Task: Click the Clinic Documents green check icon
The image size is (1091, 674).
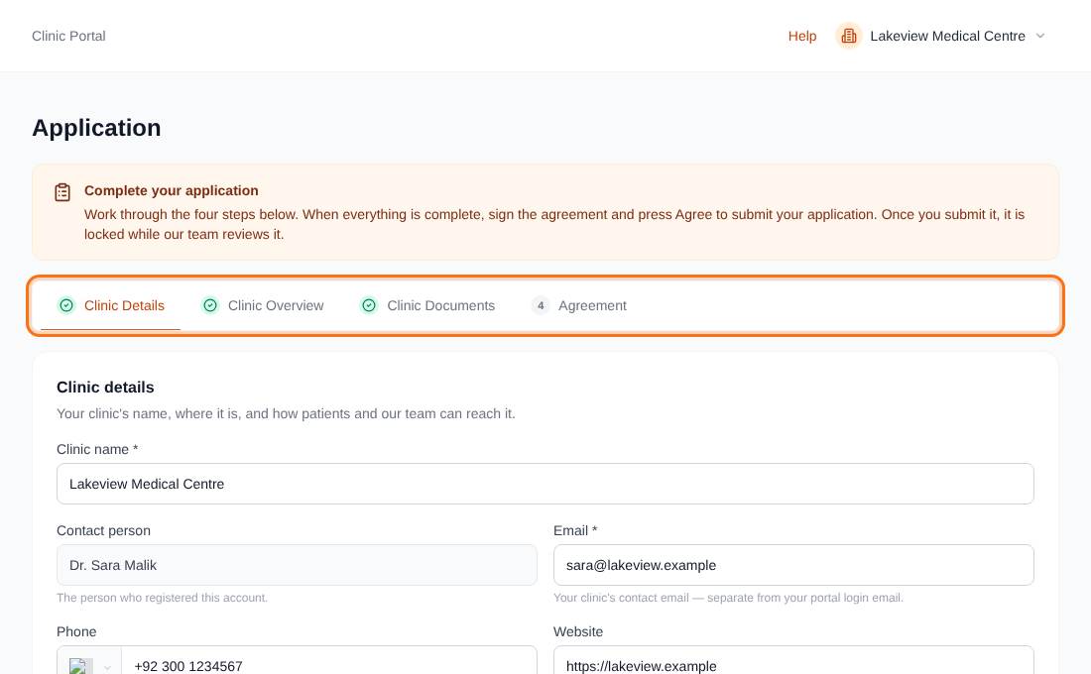Action: click(x=369, y=305)
